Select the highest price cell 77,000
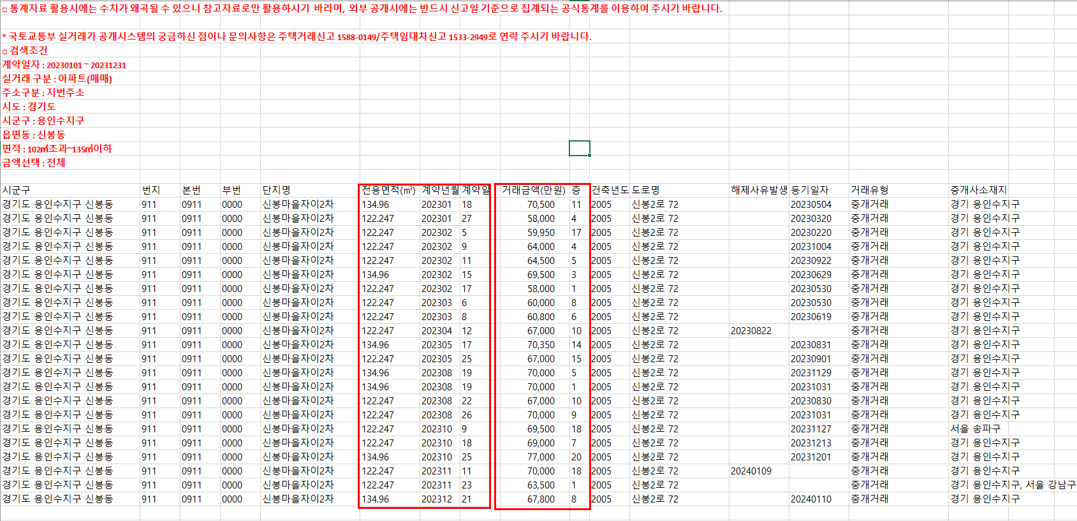This screenshot has height=521, width=1077. click(x=534, y=457)
